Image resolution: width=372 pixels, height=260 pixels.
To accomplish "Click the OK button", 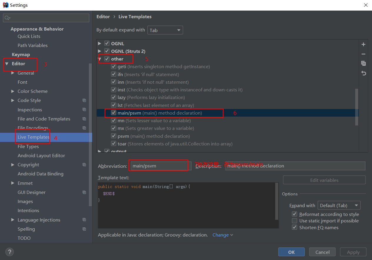I will 291,252.
